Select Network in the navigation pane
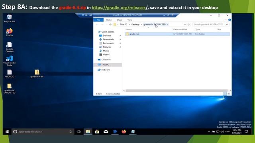 tap(104, 70)
